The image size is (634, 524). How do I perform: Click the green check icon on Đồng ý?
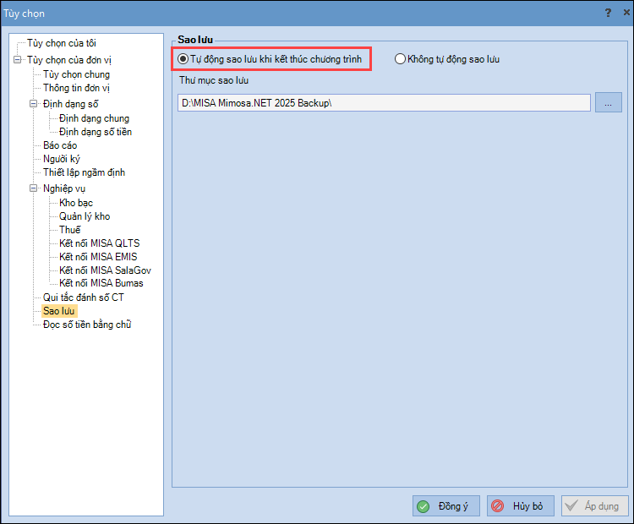tap(423, 506)
